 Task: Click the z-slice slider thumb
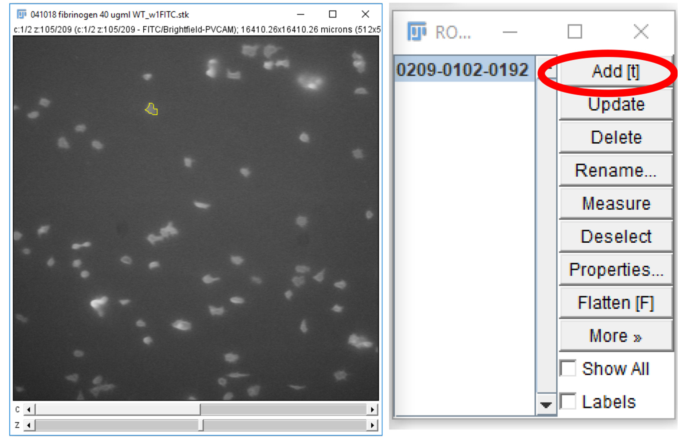(x=201, y=425)
